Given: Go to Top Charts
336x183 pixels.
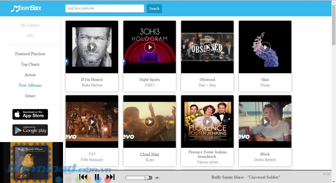Looking at the screenshot, I should pyautogui.click(x=30, y=64).
